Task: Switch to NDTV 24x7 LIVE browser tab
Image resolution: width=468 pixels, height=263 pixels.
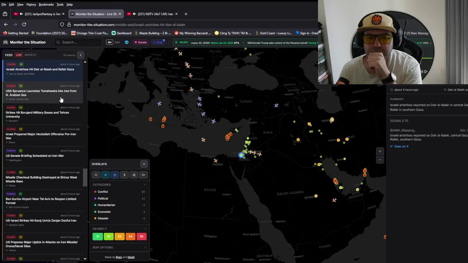Action: tap(152, 14)
